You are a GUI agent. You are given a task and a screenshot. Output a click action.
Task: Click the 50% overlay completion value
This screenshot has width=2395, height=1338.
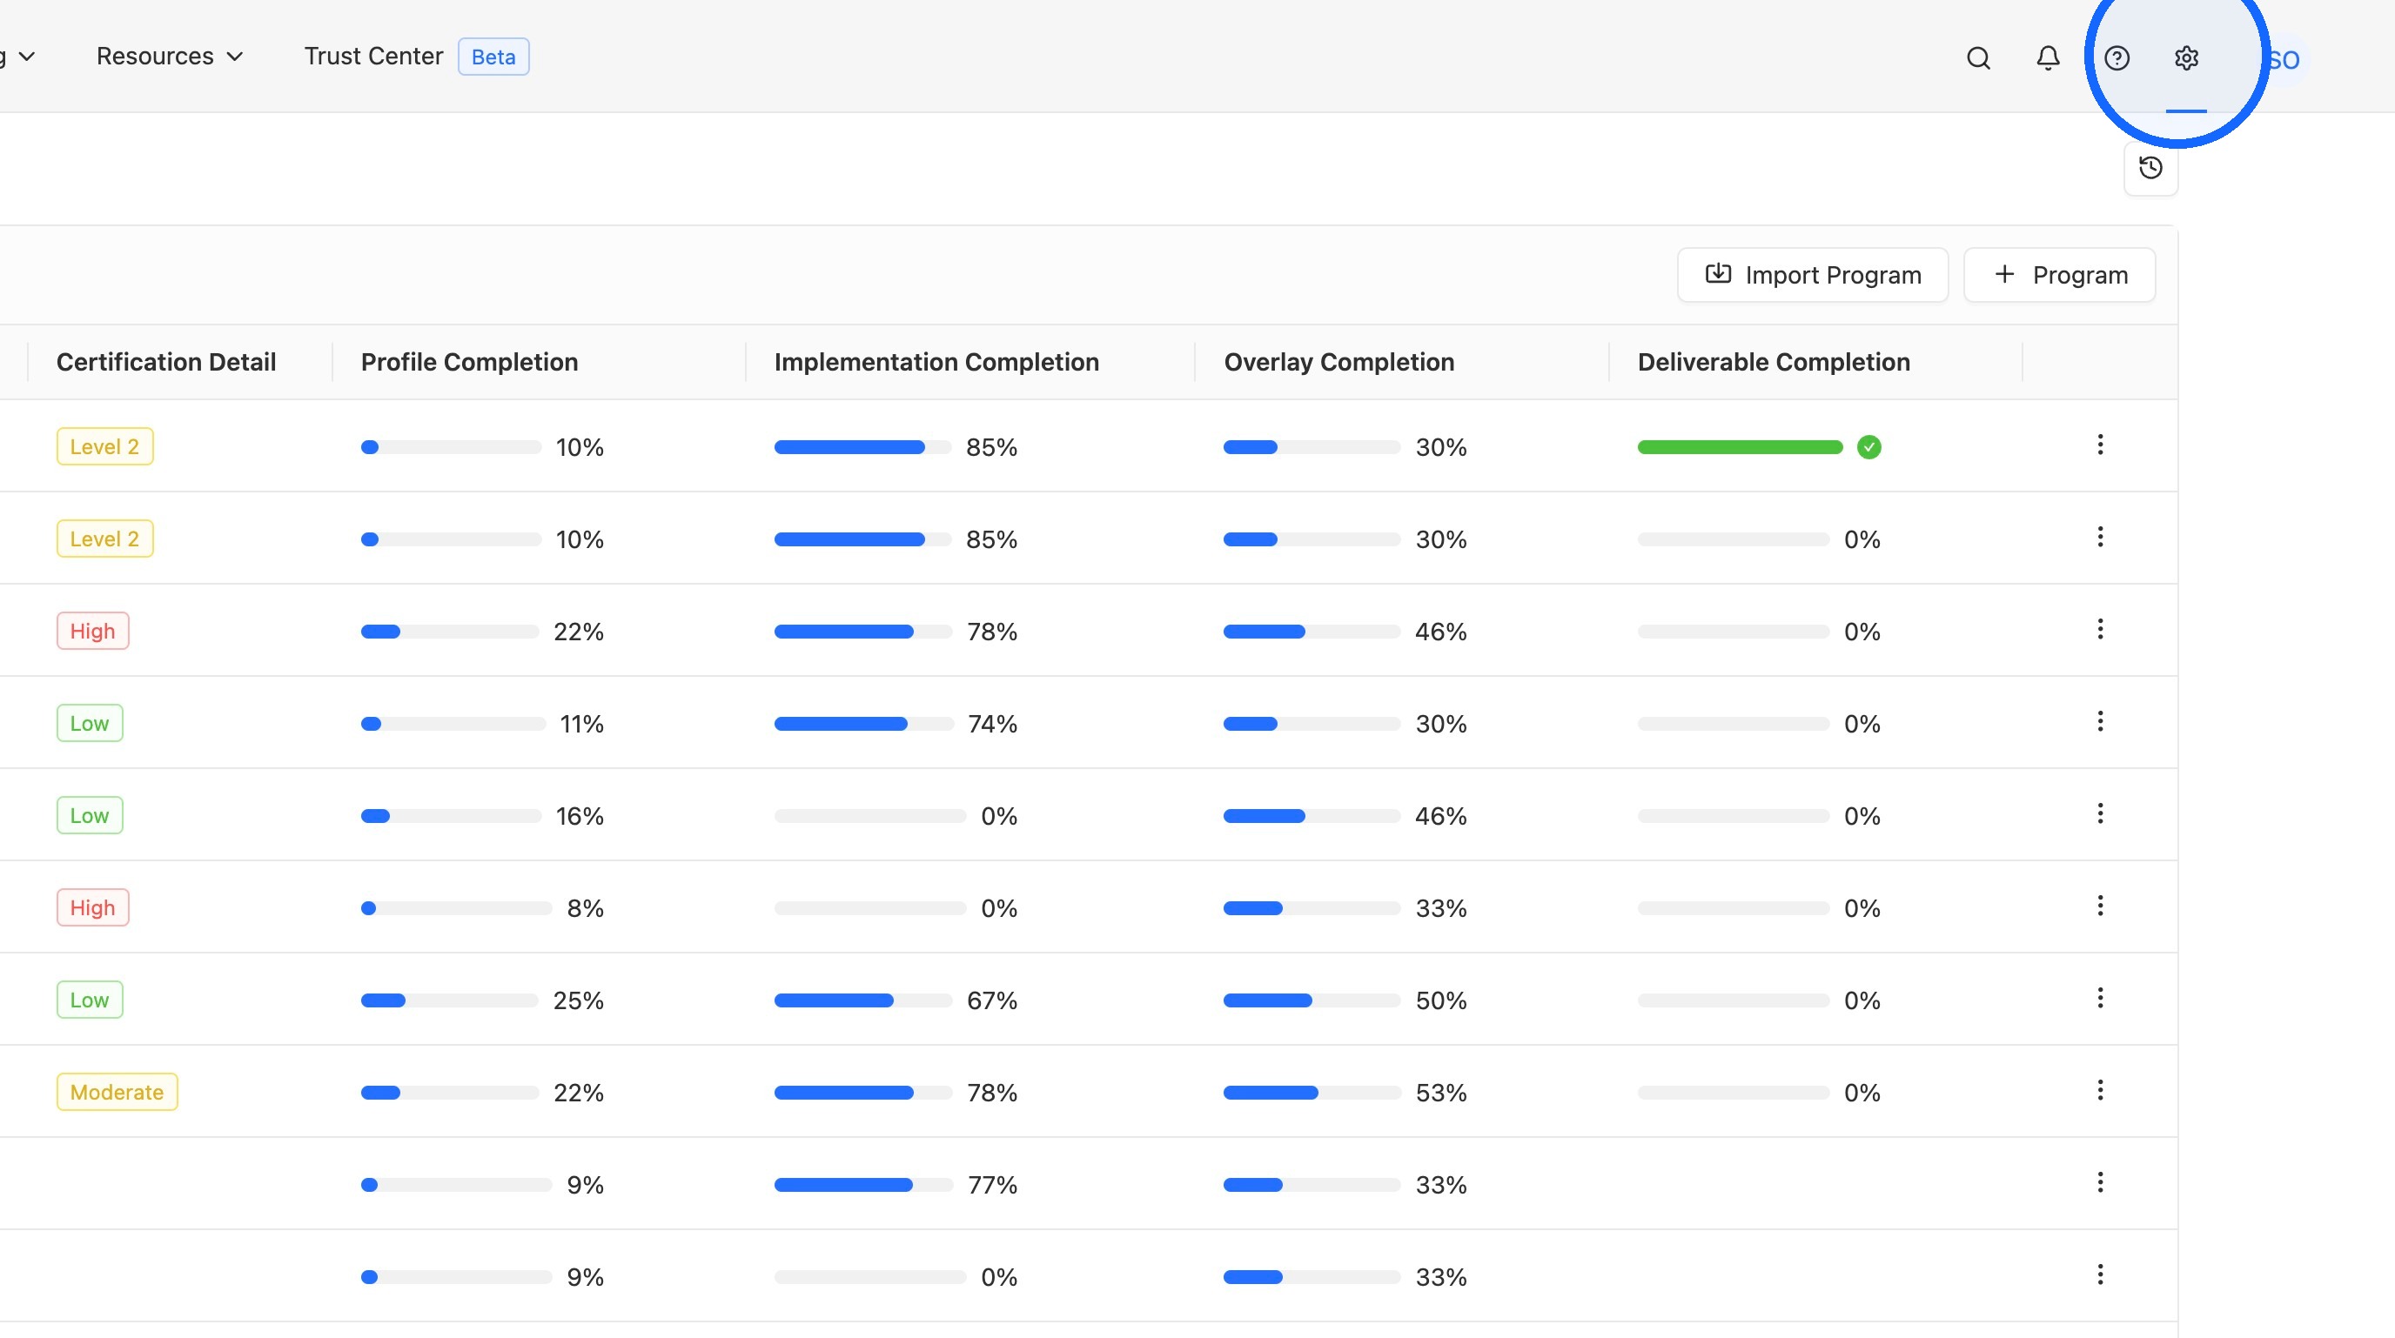pyautogui.click(x=1441, y=1000)
